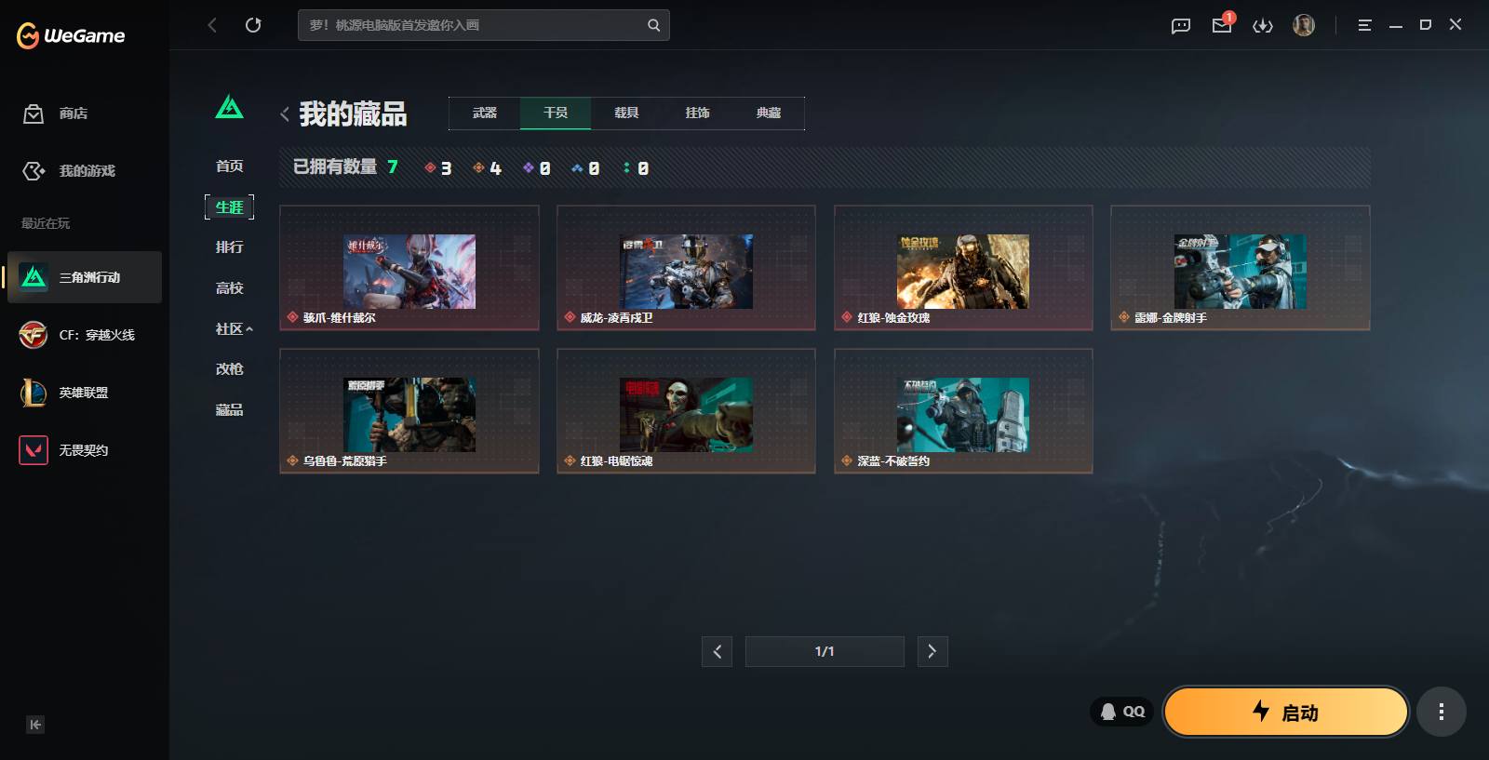Open the 生涯 section
The image size is (1489, 760).
tap(230, 207)
